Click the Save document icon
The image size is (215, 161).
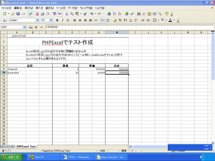[18, 14]
